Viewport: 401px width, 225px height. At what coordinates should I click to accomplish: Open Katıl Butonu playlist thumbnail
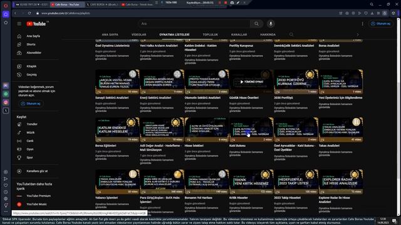coord(251,129)
